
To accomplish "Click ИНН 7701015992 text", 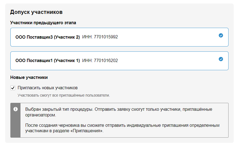I will [x=100, y=37].
